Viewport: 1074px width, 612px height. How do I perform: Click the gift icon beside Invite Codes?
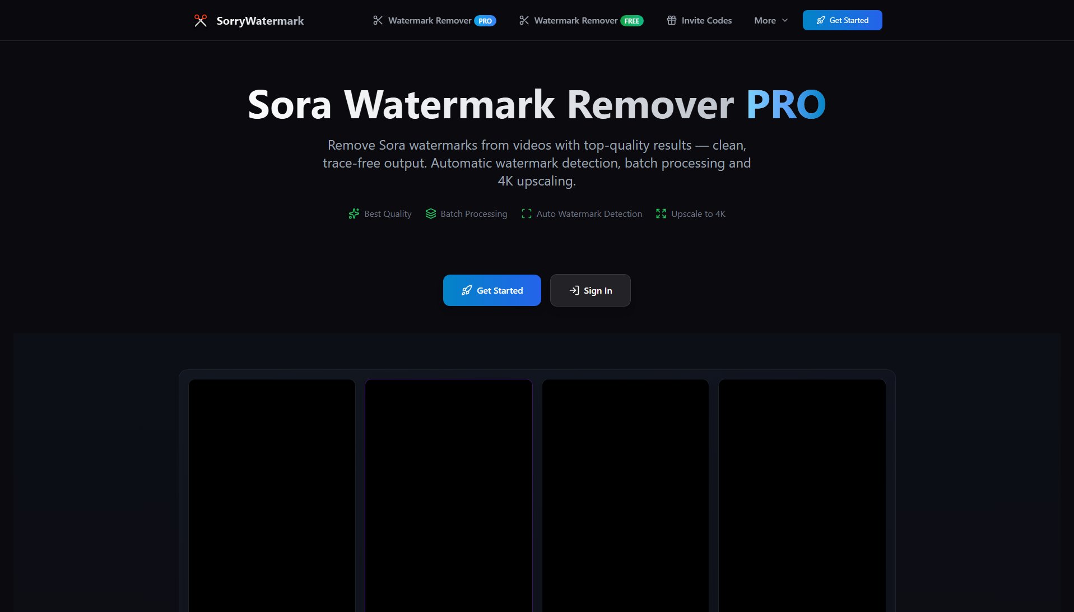671,20
